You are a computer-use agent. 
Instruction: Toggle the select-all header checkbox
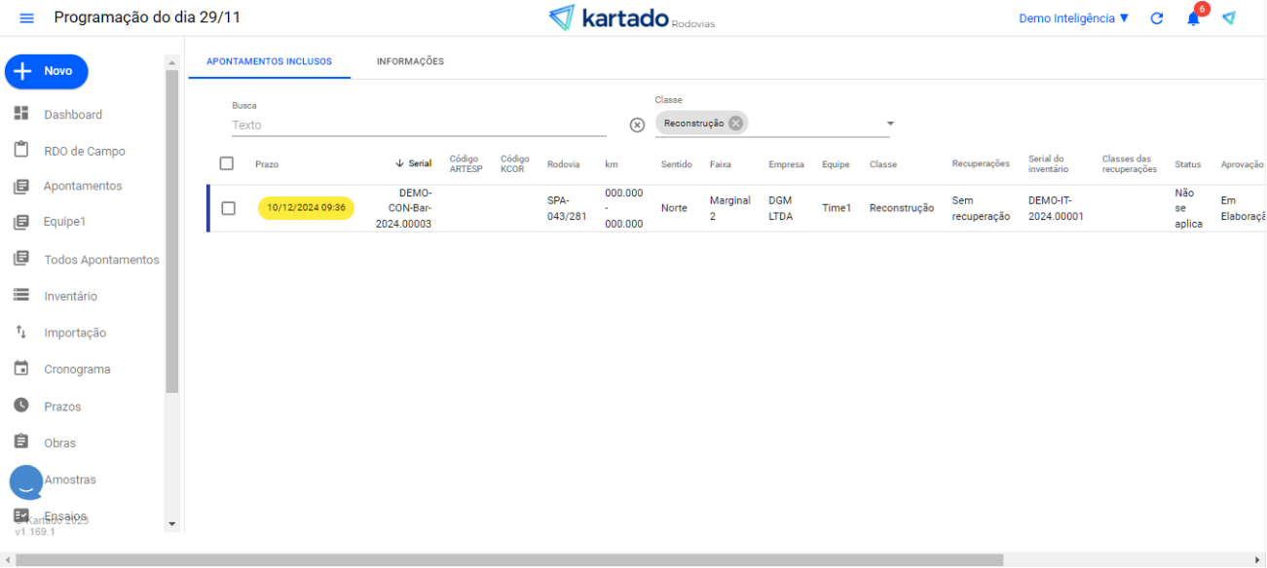pos(227,163)
